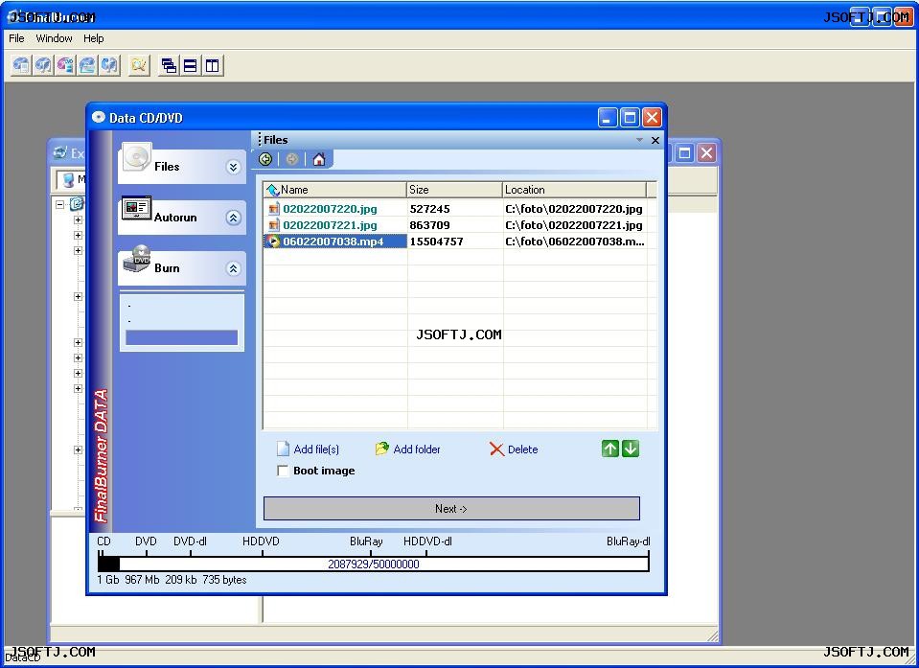The width and height of the screenshot is (919, 668).
Task: Click the disc copy toolbar icon
Action: 109,65
